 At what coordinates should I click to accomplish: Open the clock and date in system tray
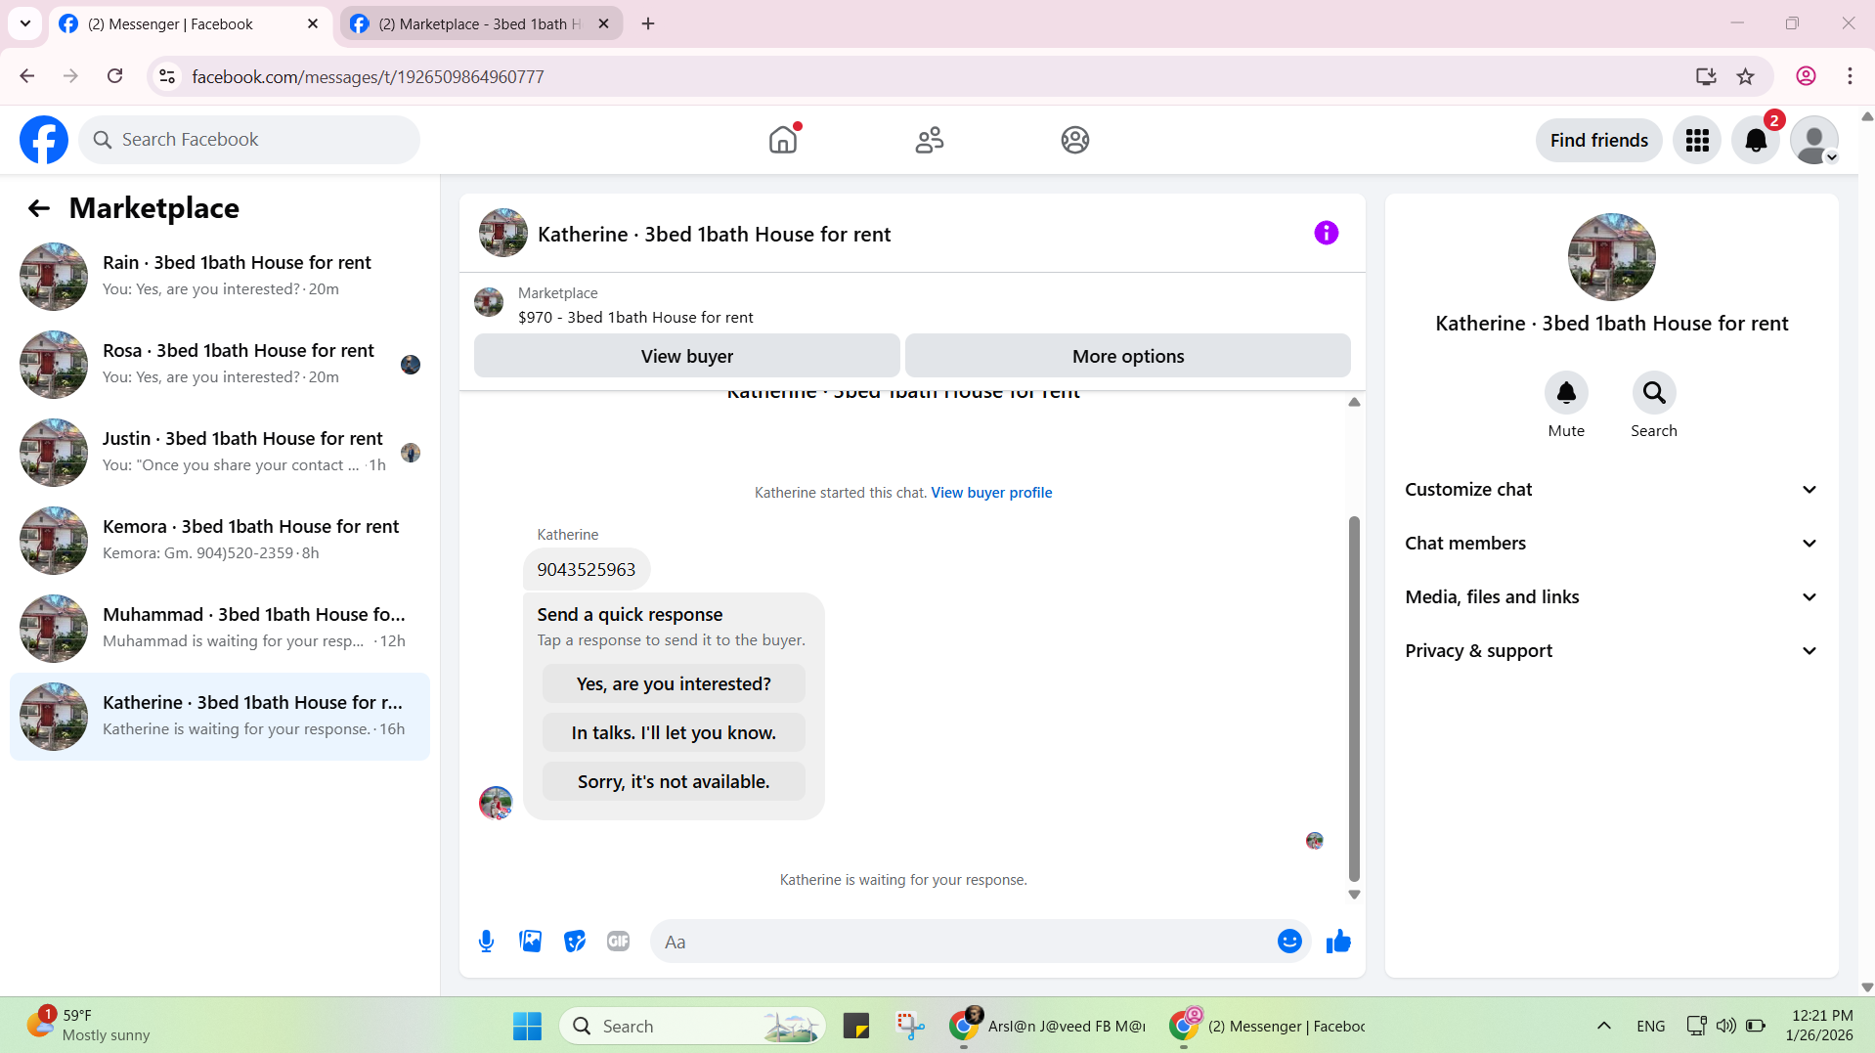[1821, 1026]
